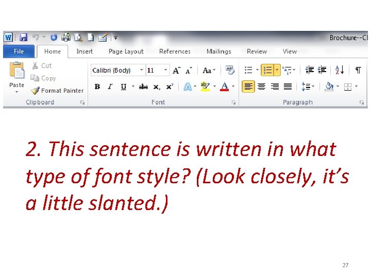Click the Multilevel List icon
The width and height of the screenshot is (371, 278).
(287, 70)
